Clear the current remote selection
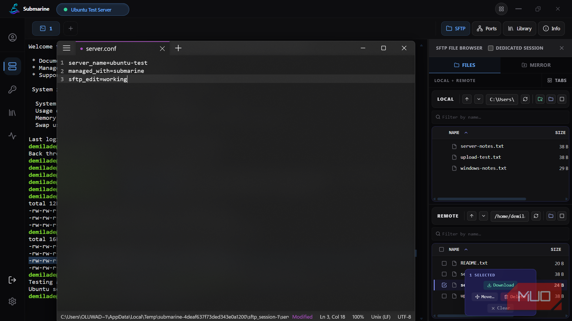572x321 pixels. pyautogui.click(x=500, y=308)
